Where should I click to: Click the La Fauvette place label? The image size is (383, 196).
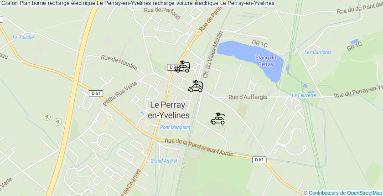pos(304,95)
